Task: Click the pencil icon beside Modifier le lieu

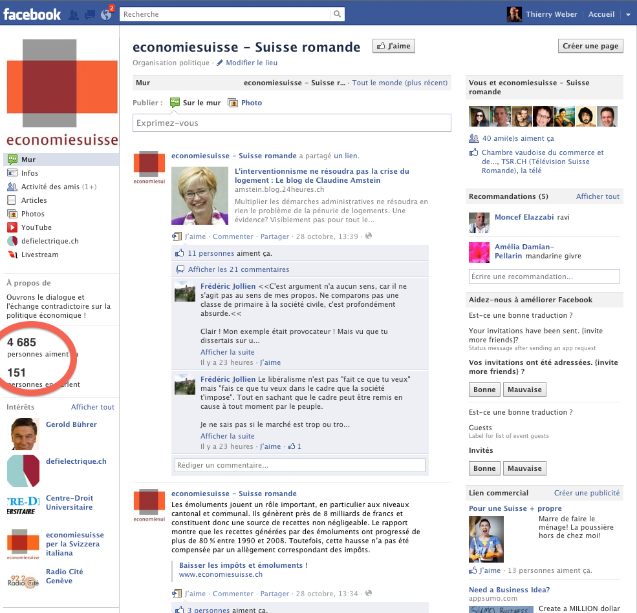Action: pos(220,63)
